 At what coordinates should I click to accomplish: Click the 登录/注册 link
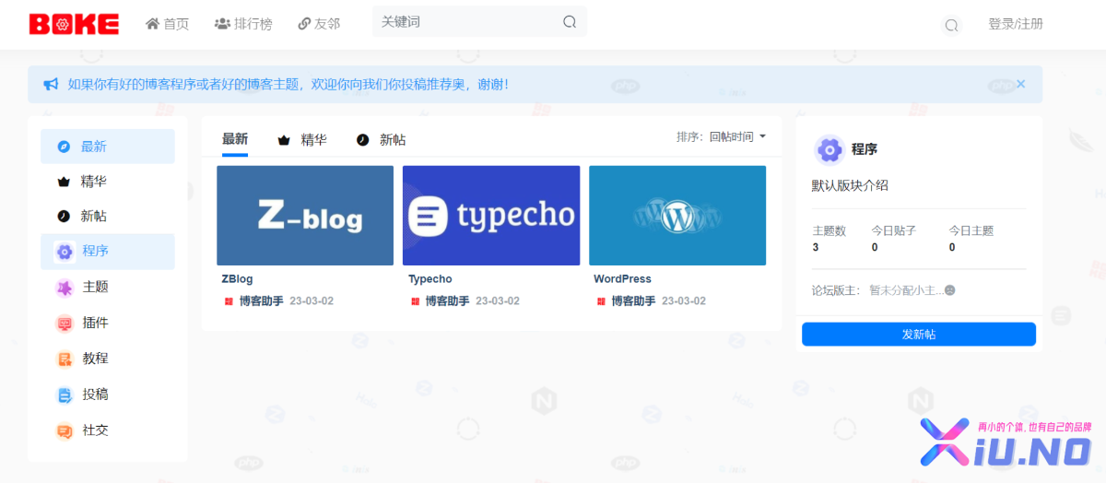(1016, 24)
